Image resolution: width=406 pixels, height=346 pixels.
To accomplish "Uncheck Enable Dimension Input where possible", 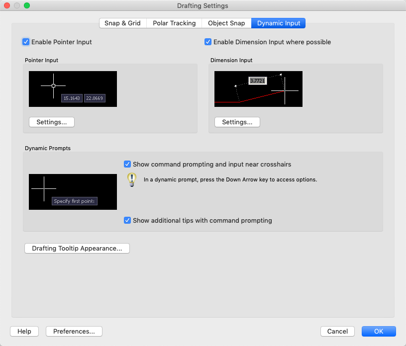I will tap(208, 42).
